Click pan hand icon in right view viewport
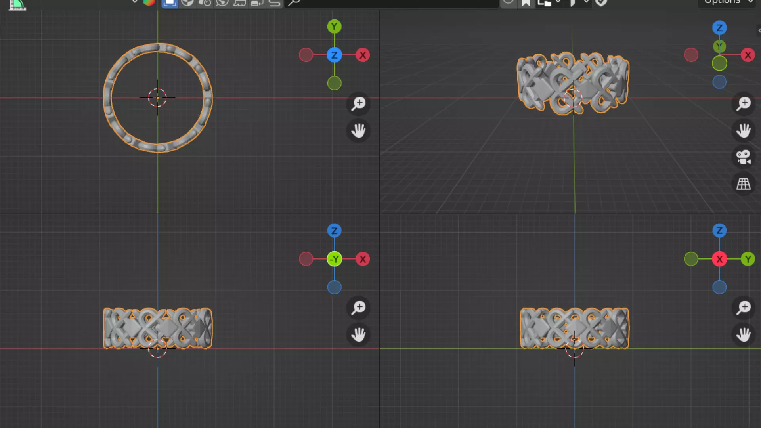The width and height of the screenshot is (761, 428). pyautogui.click(x=744, y=334)
